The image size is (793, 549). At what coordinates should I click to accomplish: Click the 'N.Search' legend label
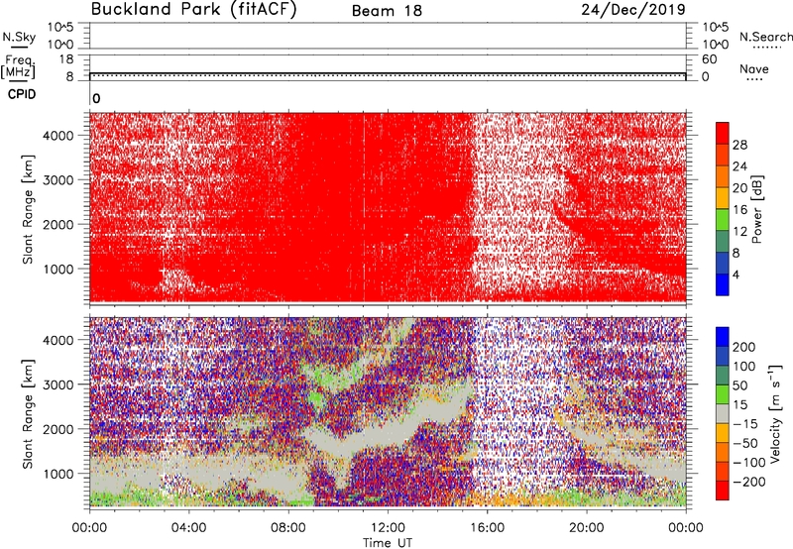point(765,37)
